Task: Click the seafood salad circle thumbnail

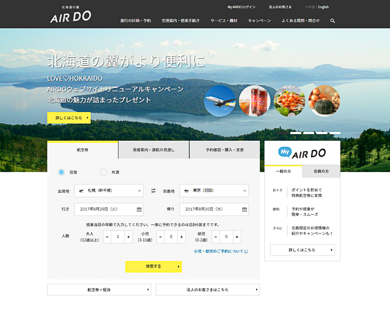Action: (x=289, y=101)
